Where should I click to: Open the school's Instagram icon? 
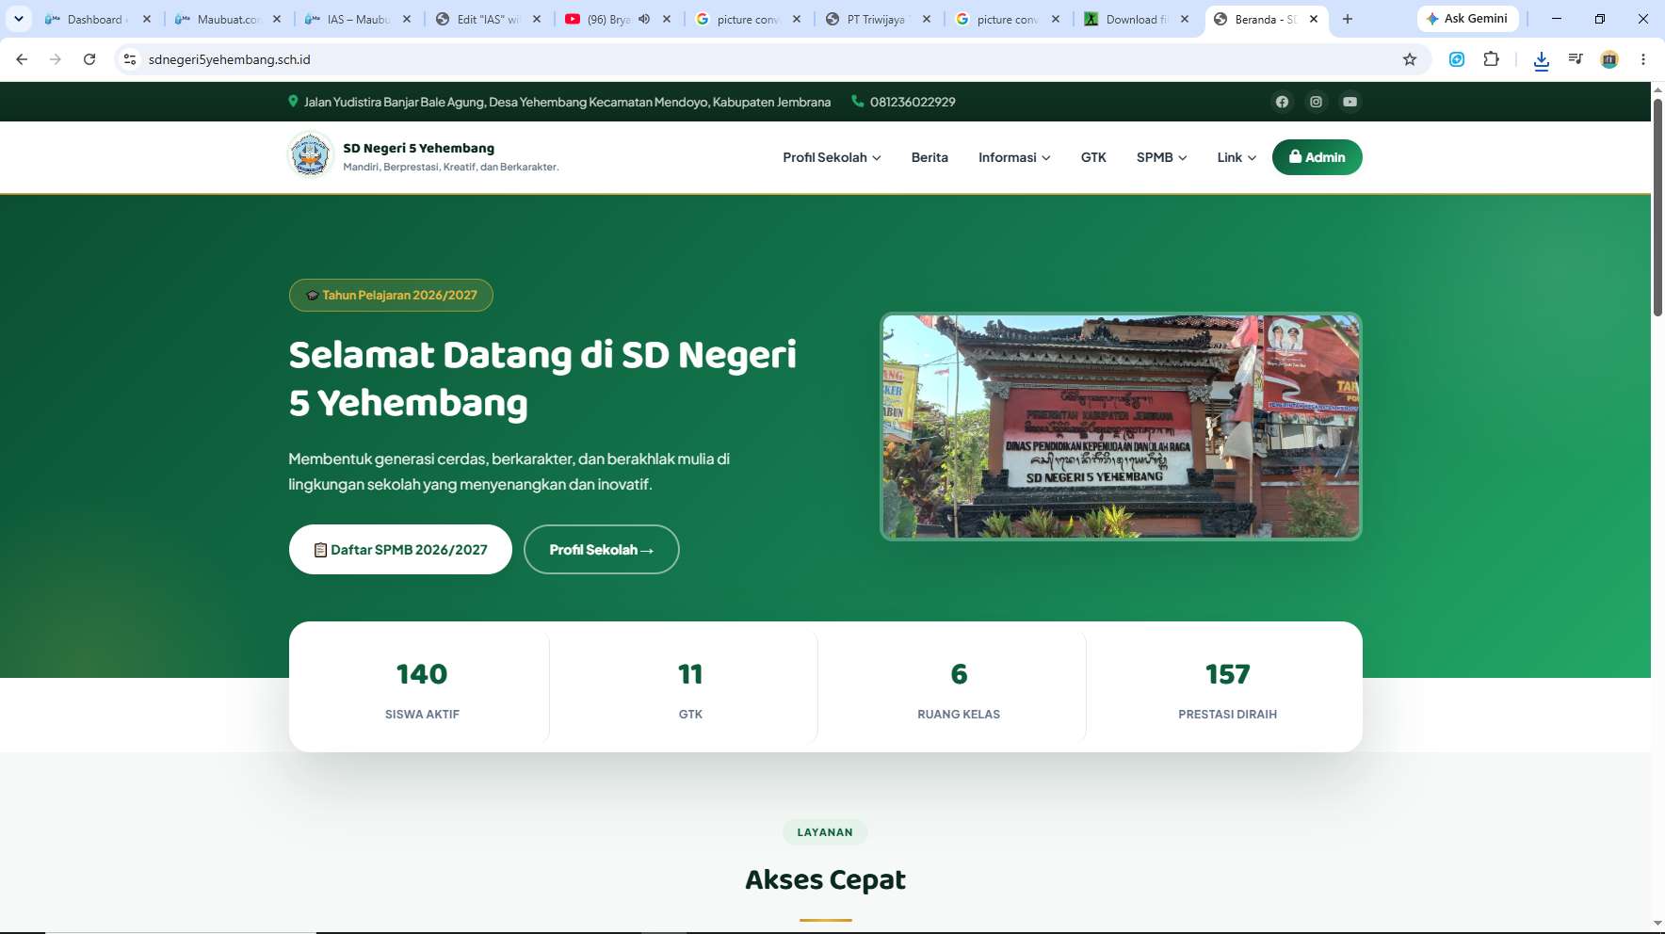[1316, 102]
